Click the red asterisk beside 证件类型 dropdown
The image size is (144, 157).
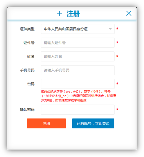click(x=117, y=29)
